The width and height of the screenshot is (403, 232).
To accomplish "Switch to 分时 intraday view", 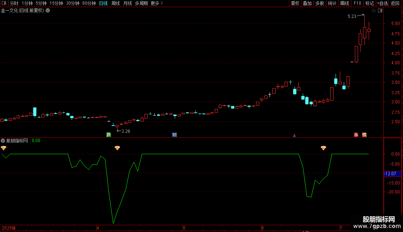I will [x=14, y=3].
